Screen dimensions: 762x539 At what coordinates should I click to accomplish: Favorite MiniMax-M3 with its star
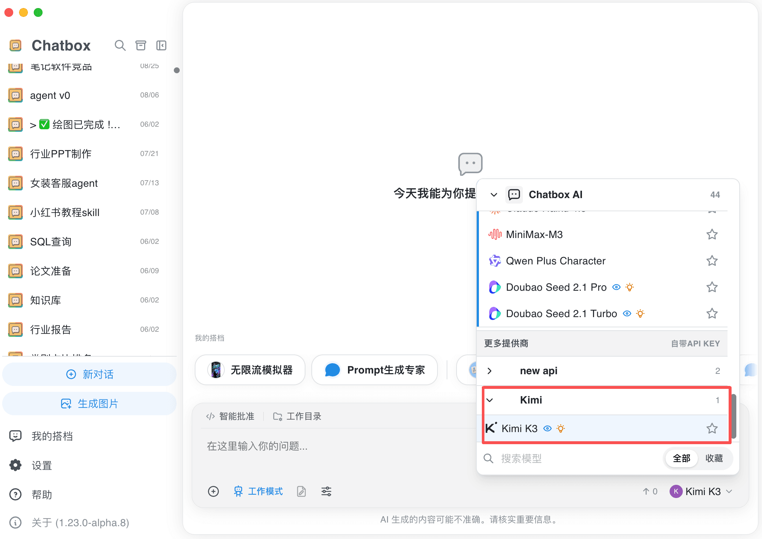click(712, 234)
